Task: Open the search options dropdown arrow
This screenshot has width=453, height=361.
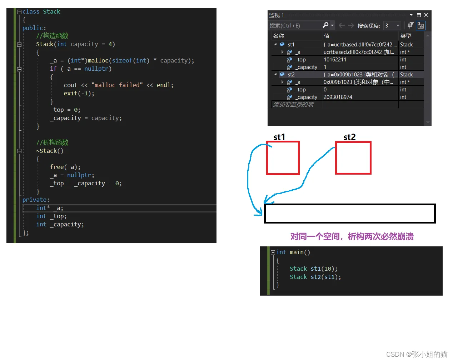Action: (x=332, y=25)
